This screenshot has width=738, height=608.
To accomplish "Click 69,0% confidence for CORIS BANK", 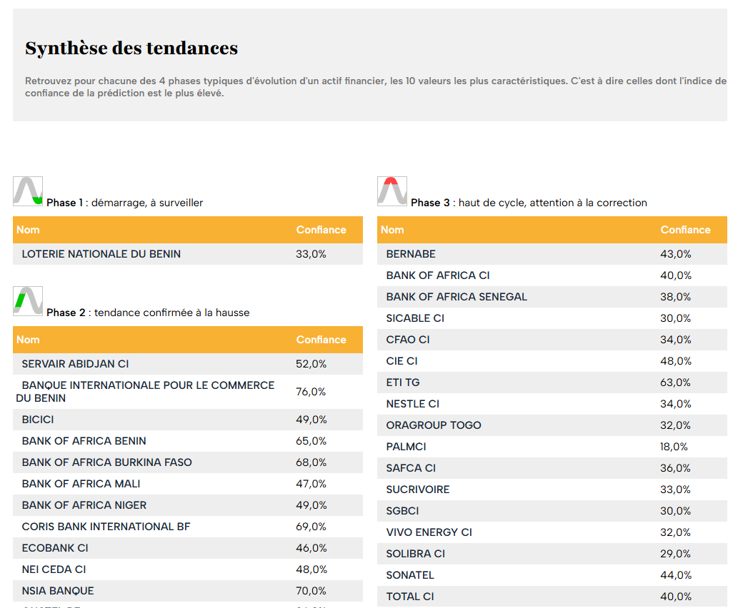I will pos(311,527).
